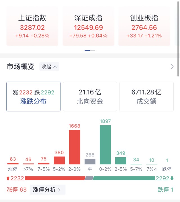Click the green 349 bar for 2-5%
This screenshot has width=180, height=202.
point(121,161)
